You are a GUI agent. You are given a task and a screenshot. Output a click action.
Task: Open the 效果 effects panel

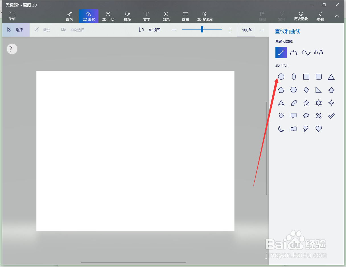166,16
